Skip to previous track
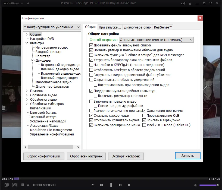The width and height of the screenshot is (222, 190). click(102, 185)
